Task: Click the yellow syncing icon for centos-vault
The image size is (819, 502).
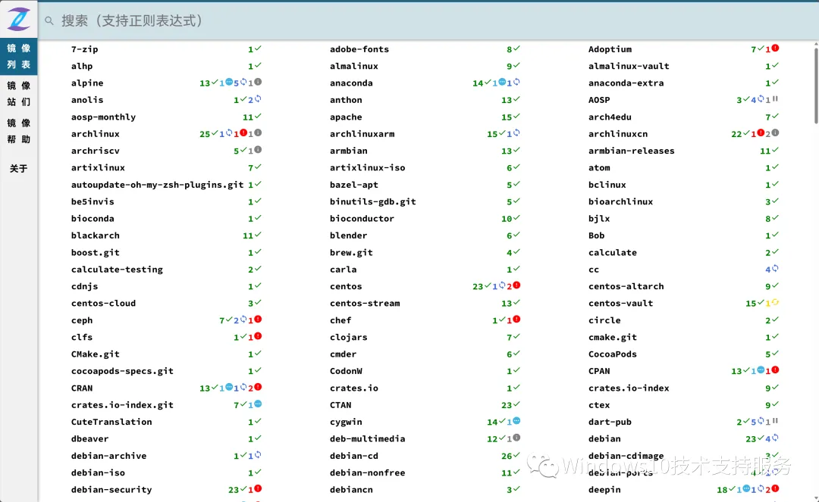Action: pyautogui.click(x=775, y=302)
